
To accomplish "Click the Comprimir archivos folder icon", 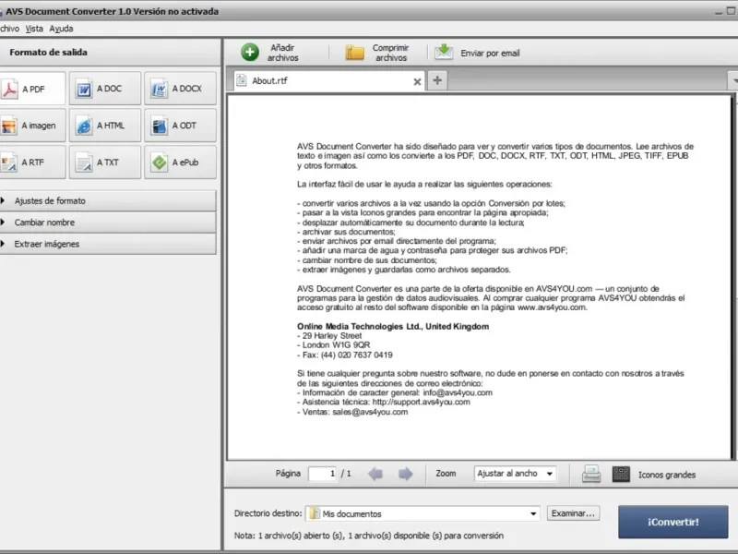I will tap(354, 53).
